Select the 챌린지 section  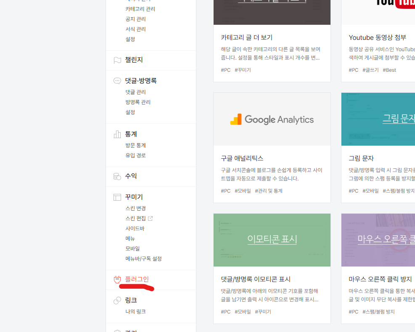134,60
